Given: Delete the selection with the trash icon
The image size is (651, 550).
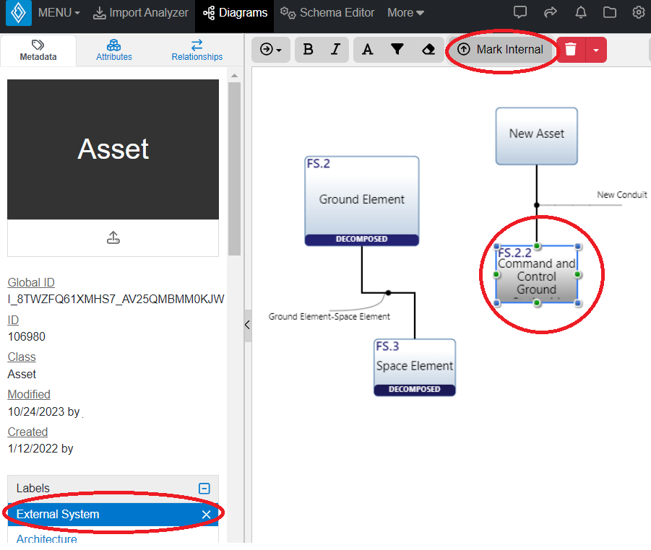Looking at the screenshot, I should (570, 50).
